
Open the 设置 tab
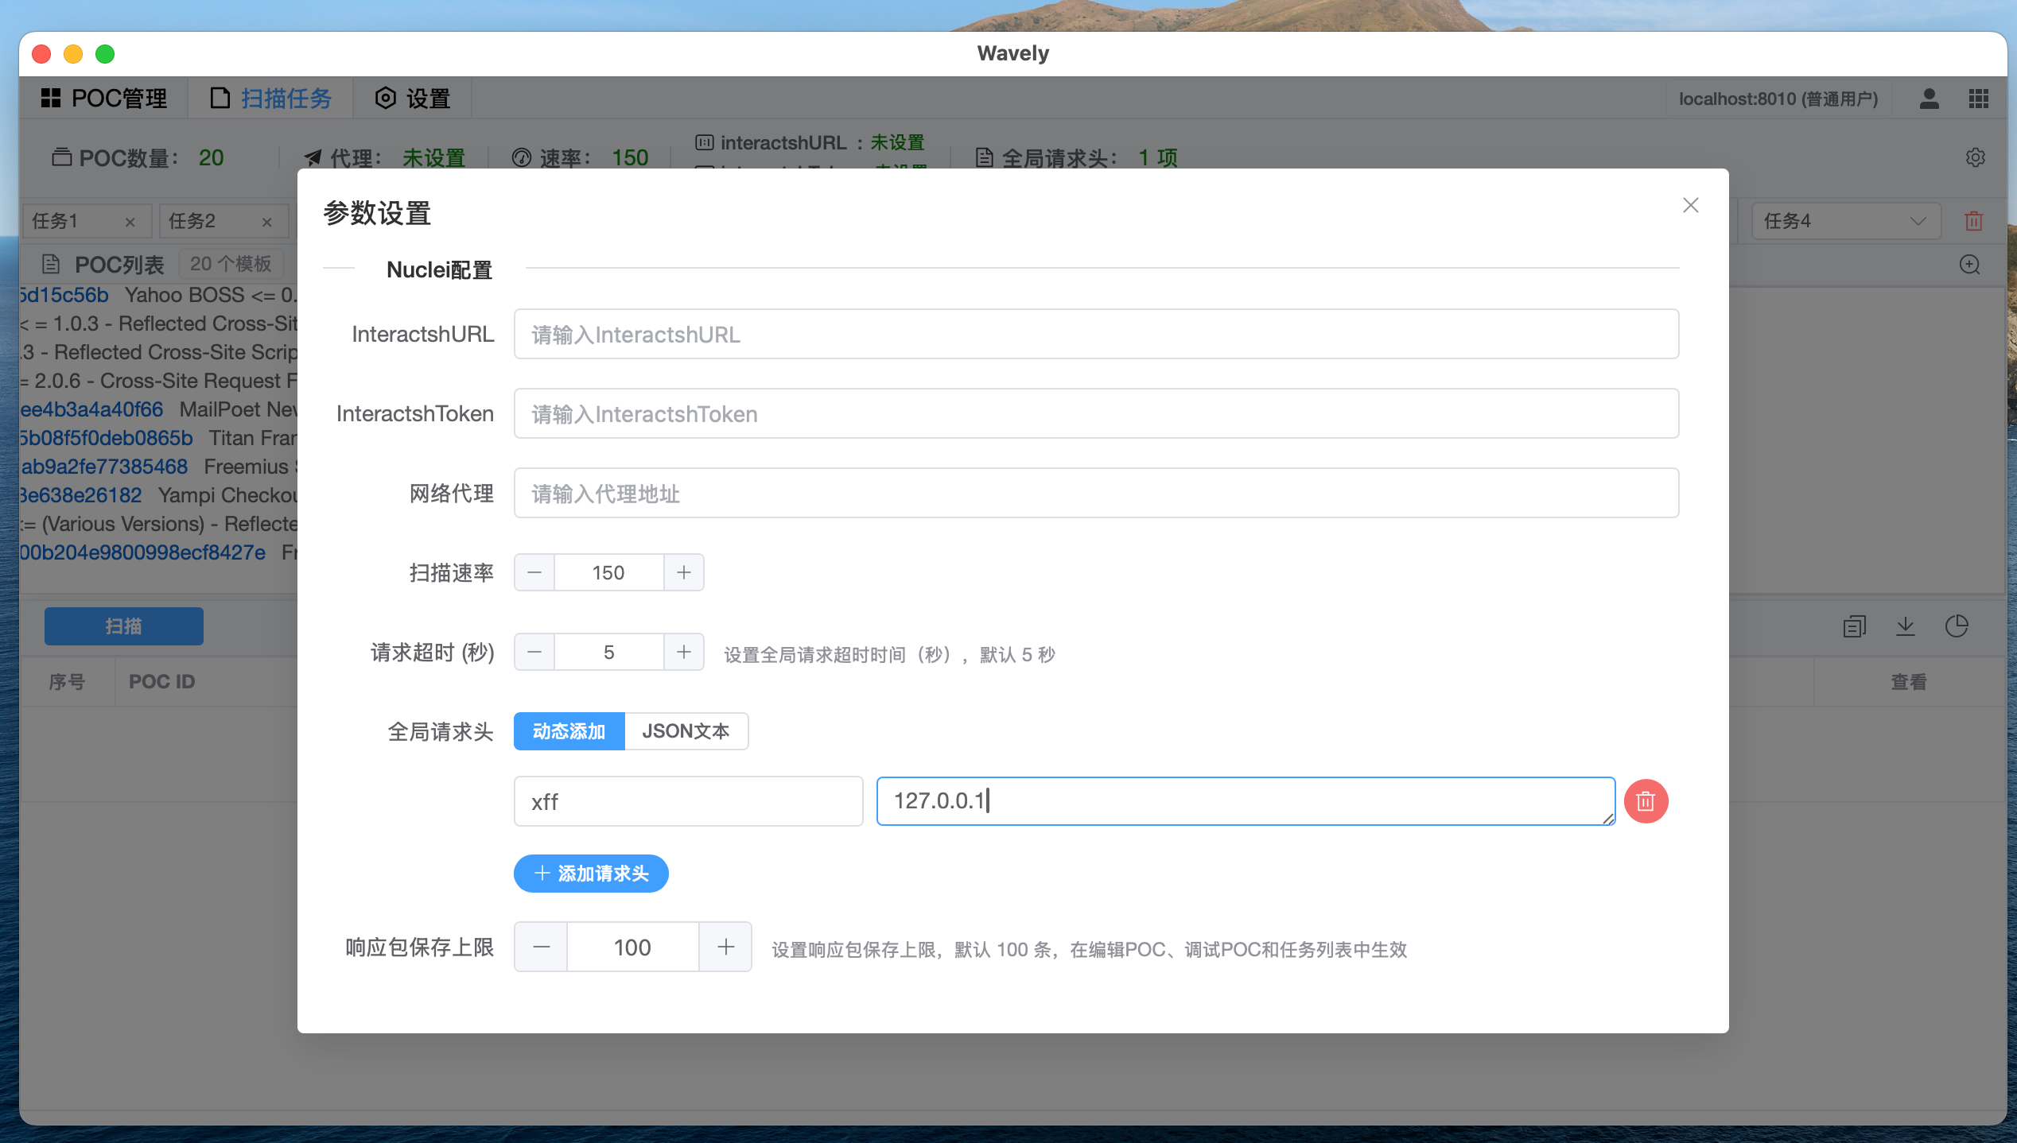pos(413,99)
